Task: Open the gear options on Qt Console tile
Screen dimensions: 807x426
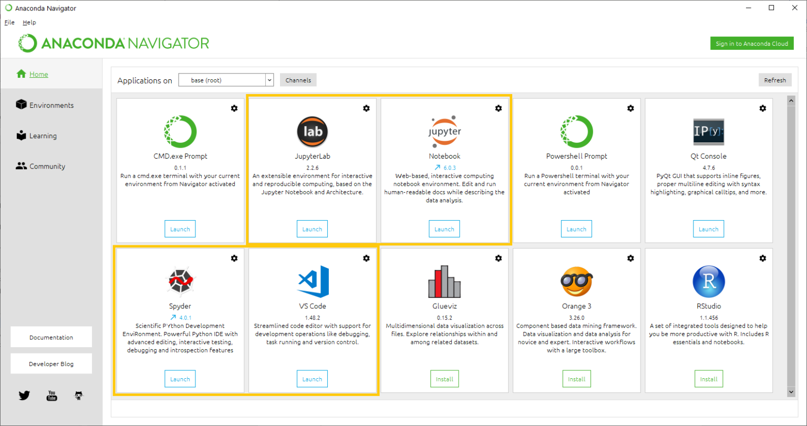Action: click(x=762, y=108)
